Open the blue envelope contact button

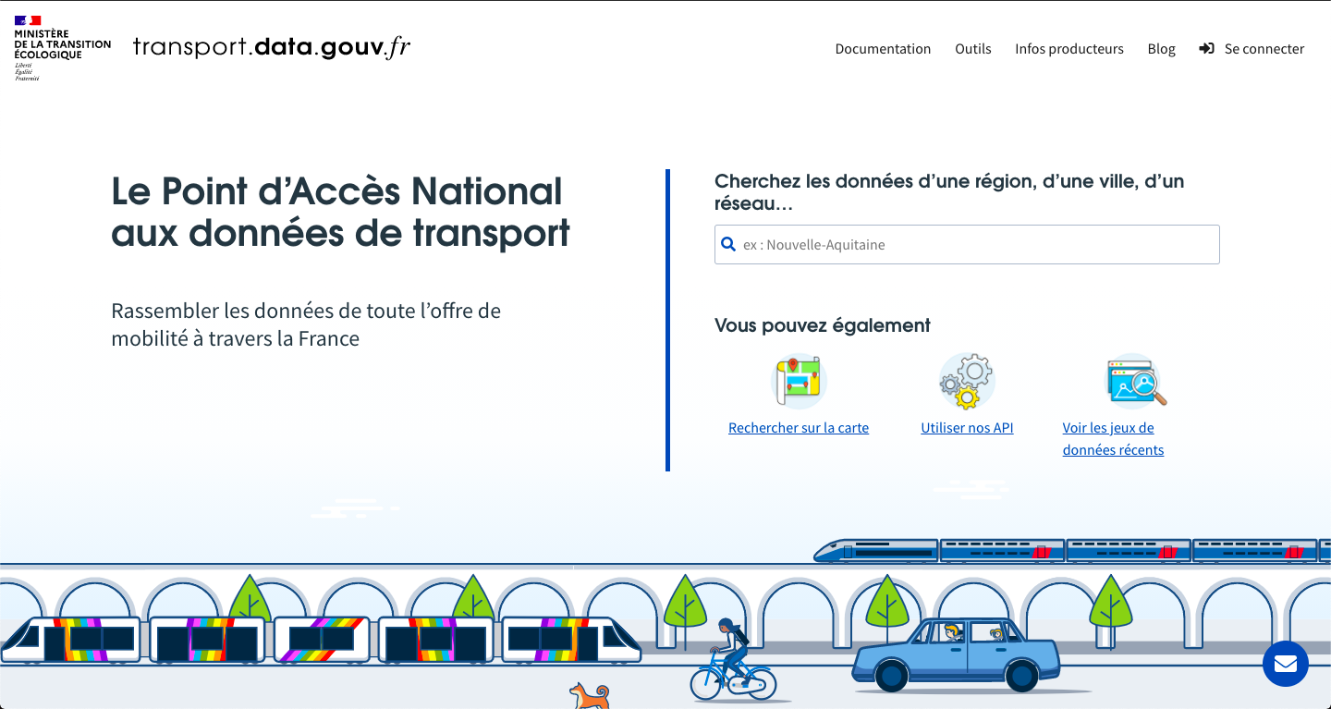point(1285,664)
